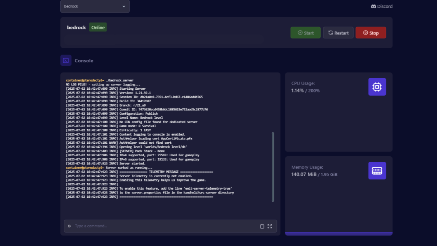
Task: Select the Console section heading
Action: tap(84, 61)
